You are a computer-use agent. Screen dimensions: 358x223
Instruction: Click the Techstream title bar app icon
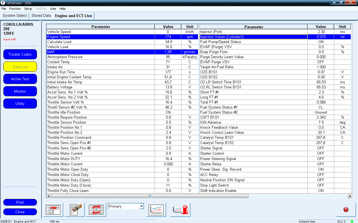(3, 3)
